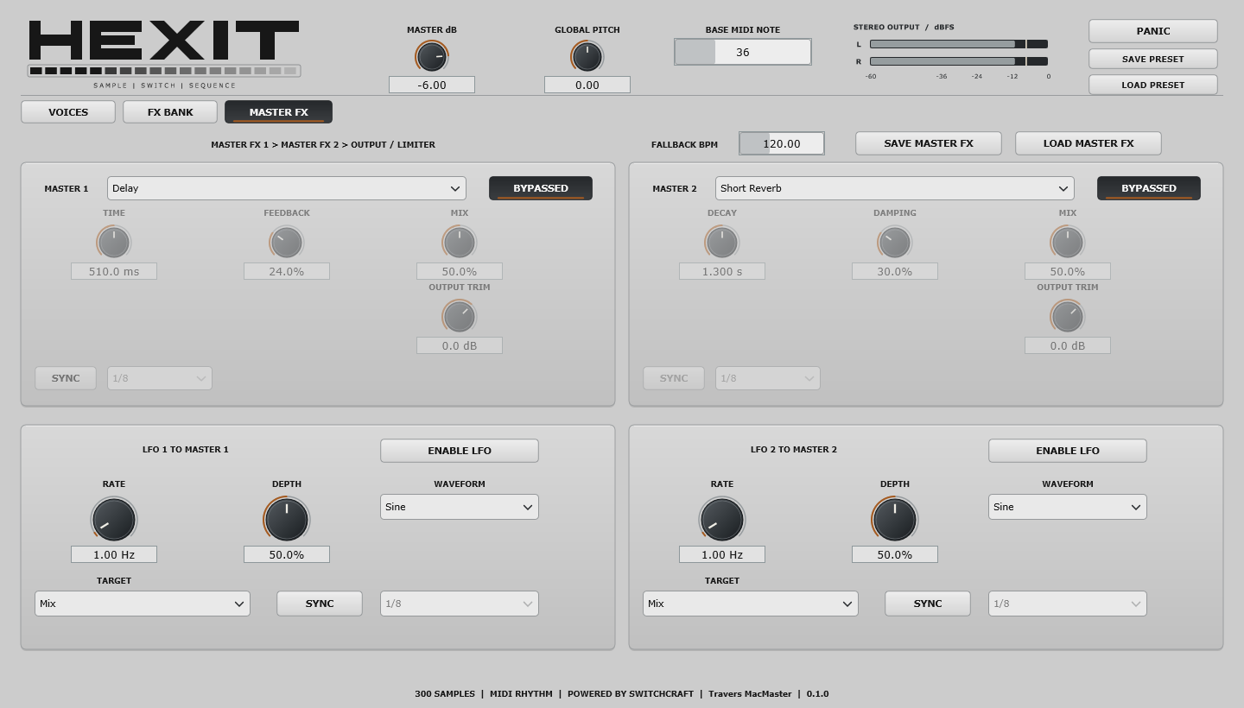Click LOAD MASTER FX button
1244x708 pixels.
click(1088, 143)
